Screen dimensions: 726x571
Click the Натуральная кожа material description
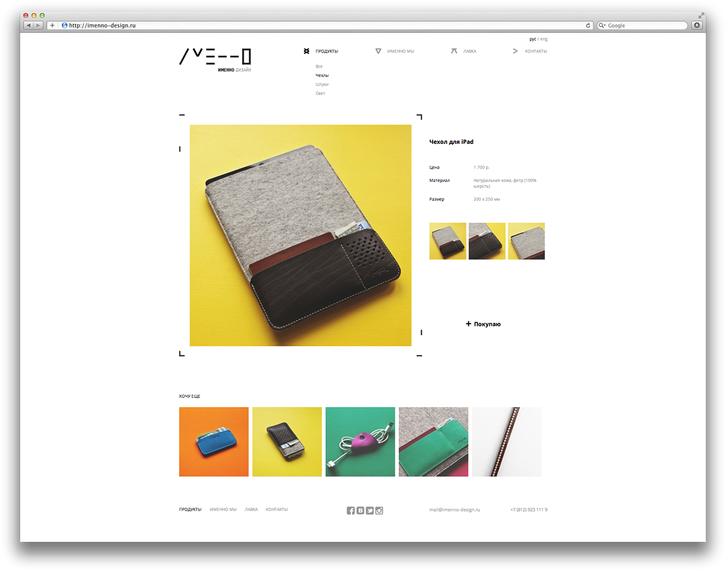tap(505, 183)
